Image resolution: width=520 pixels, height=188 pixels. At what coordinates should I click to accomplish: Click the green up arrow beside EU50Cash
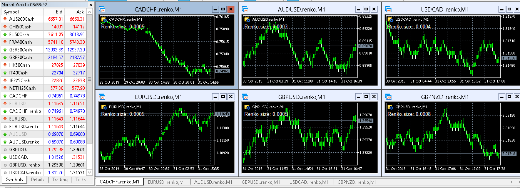[5, 35]
